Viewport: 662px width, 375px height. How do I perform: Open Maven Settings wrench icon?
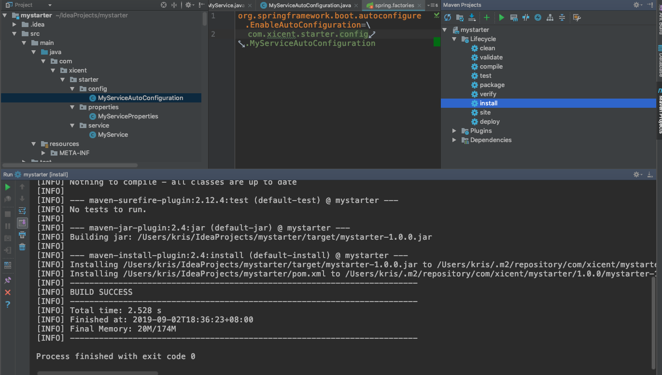577,17
